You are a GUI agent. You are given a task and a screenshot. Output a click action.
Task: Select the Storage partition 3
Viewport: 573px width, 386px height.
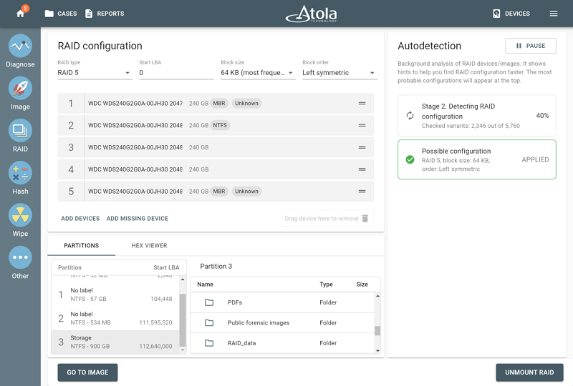[115, 342]
